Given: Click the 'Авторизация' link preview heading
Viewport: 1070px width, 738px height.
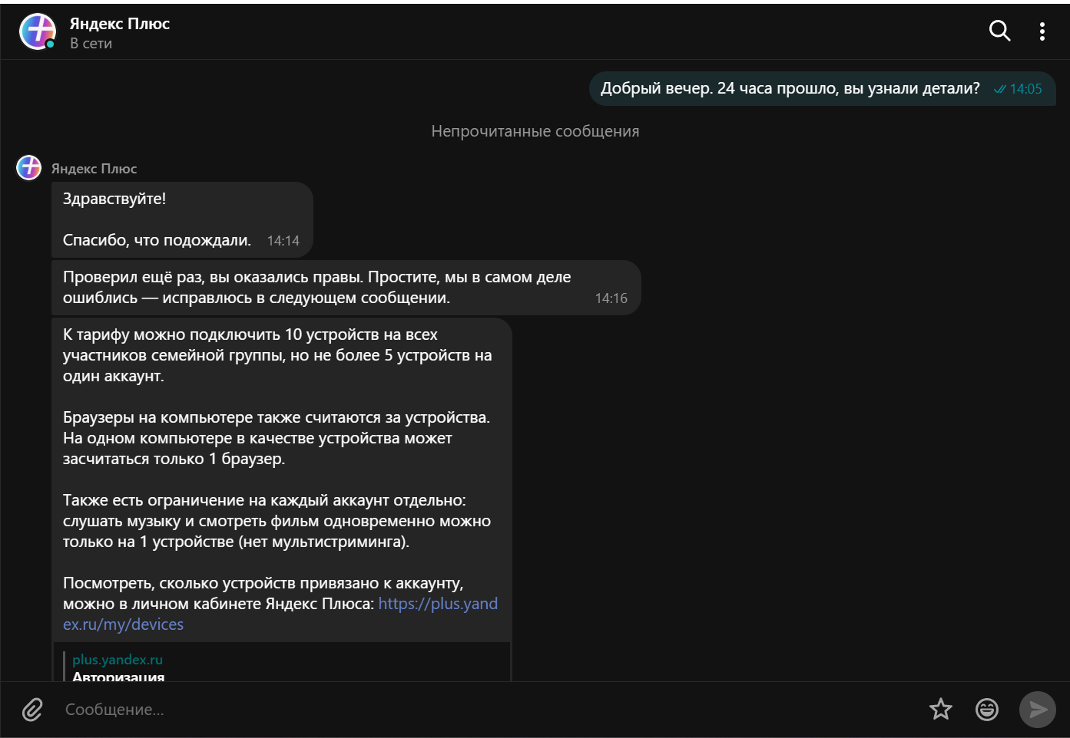Looking at the screenshot, I should point(118,677).
